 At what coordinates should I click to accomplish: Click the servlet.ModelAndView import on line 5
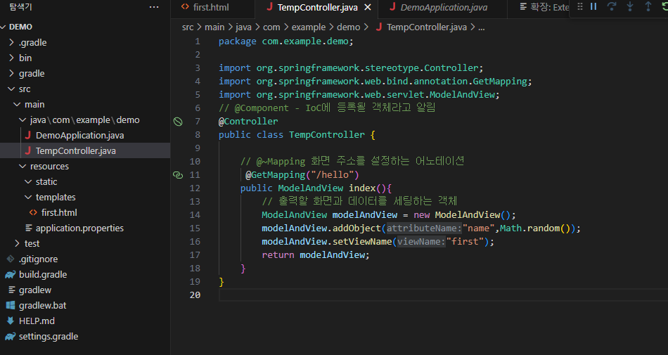point(459,95)
